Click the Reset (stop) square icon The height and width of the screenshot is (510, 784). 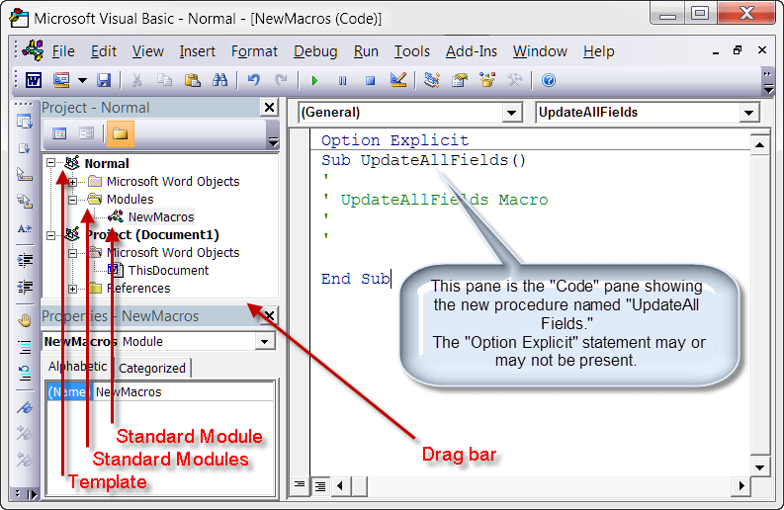[370, 80]
